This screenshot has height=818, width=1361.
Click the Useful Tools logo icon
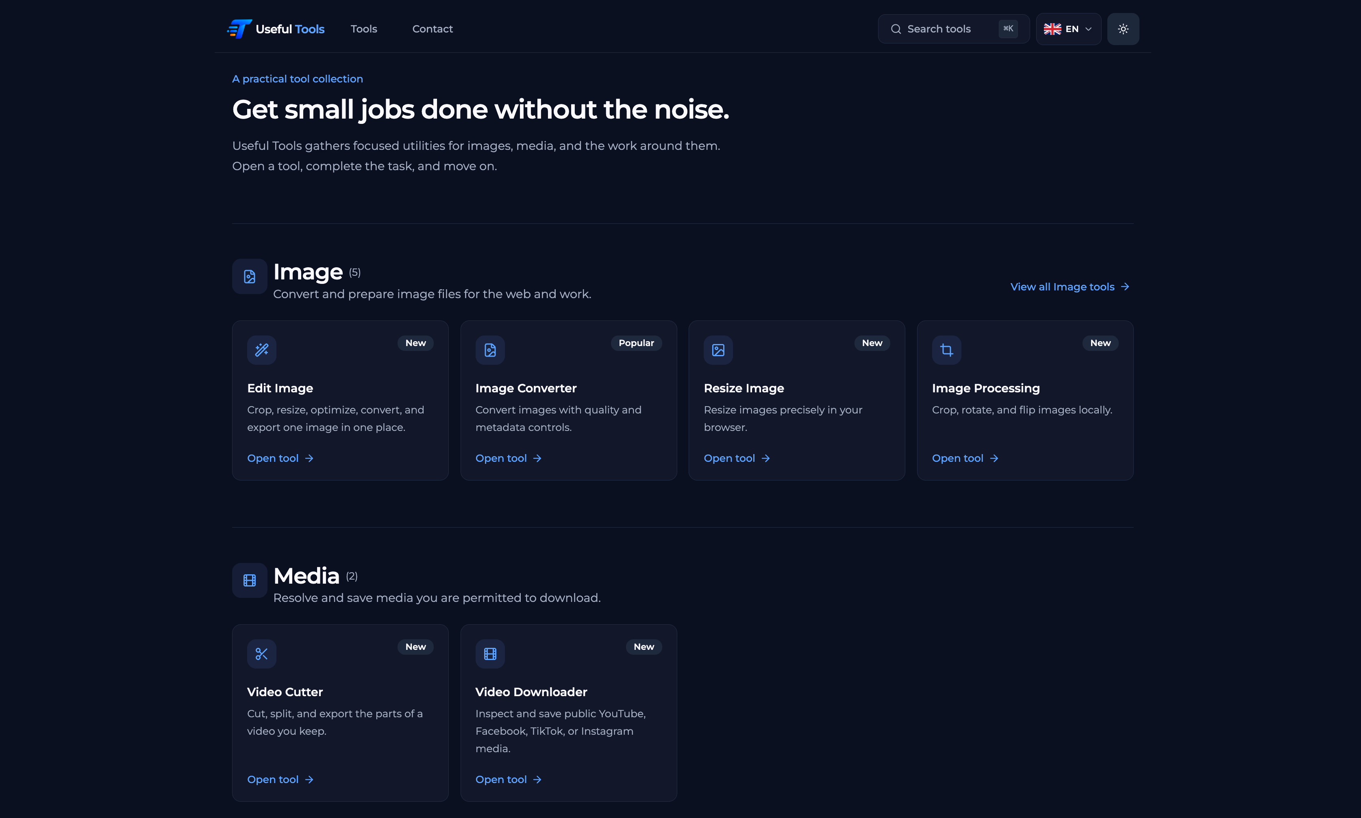pos(239,29)
